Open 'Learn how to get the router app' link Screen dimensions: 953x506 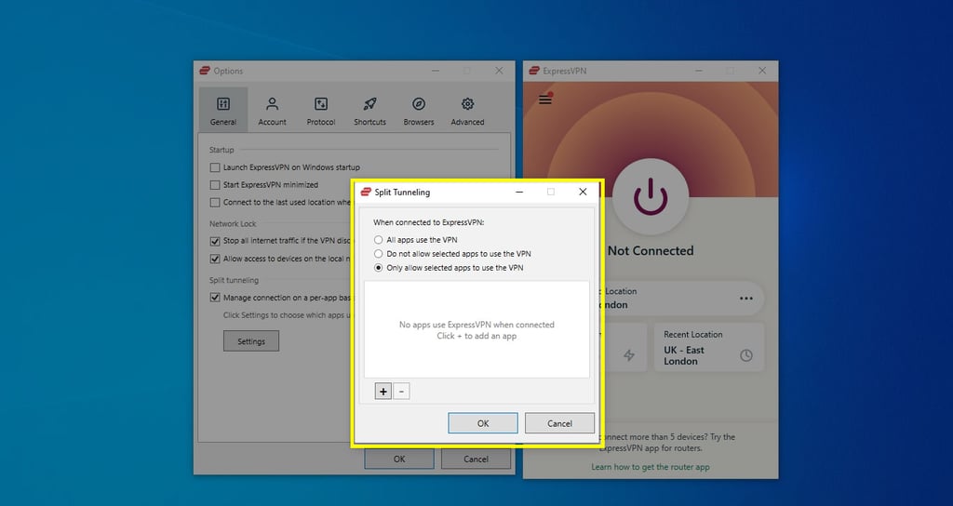(x=651, y=467)
